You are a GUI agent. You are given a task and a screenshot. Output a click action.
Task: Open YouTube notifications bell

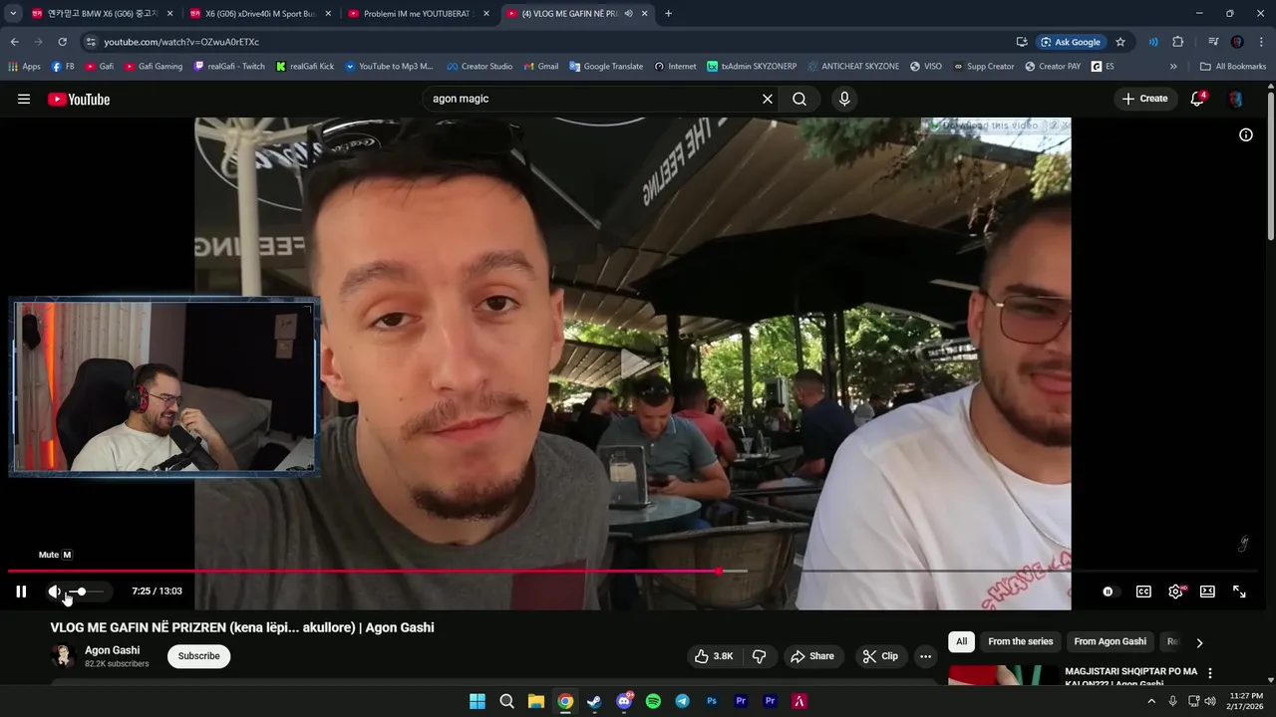pyautogui.click(x=1197, y=99)
